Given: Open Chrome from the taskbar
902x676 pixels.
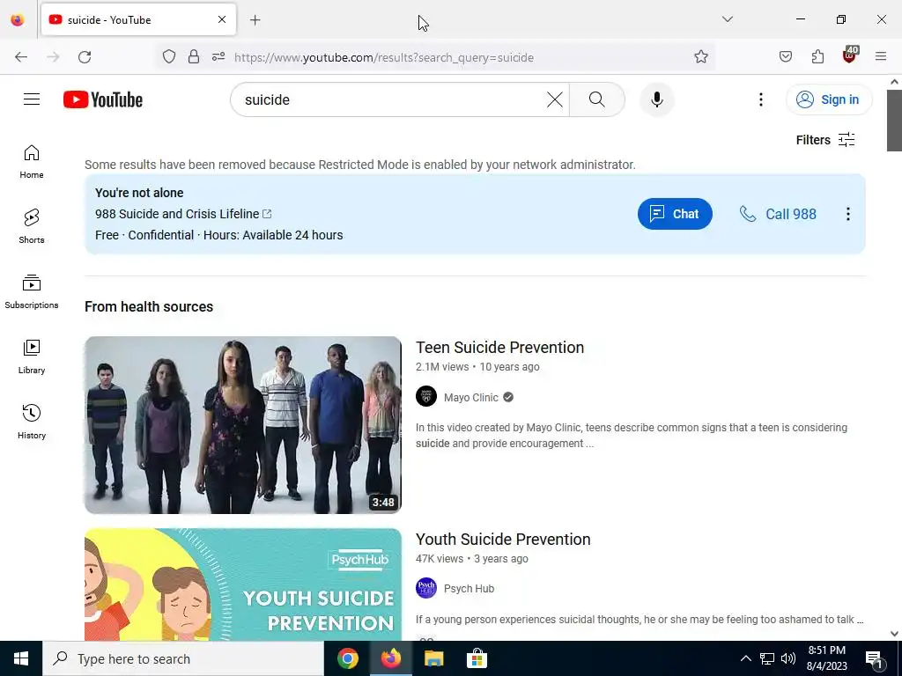Looking at the screenshot, I should tap(347, 658).
